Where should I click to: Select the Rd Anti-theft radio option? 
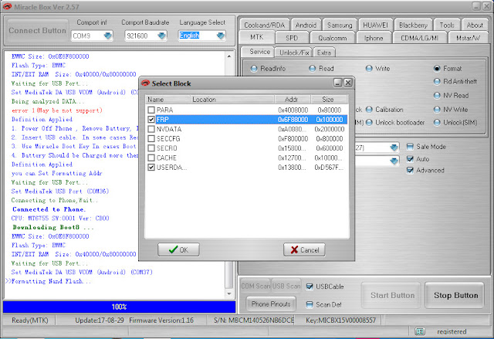pyautogui.click(x=437, y=82)
